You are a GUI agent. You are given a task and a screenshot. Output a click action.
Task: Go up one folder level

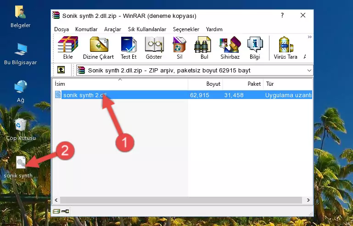[x=61, y=70]
